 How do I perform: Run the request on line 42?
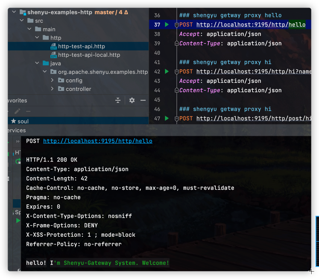pos(167,72)
